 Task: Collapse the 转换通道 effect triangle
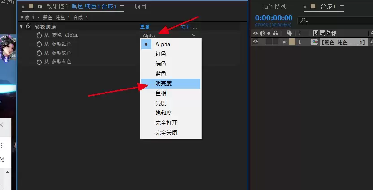pyautogui.click(x=22, y=26)
